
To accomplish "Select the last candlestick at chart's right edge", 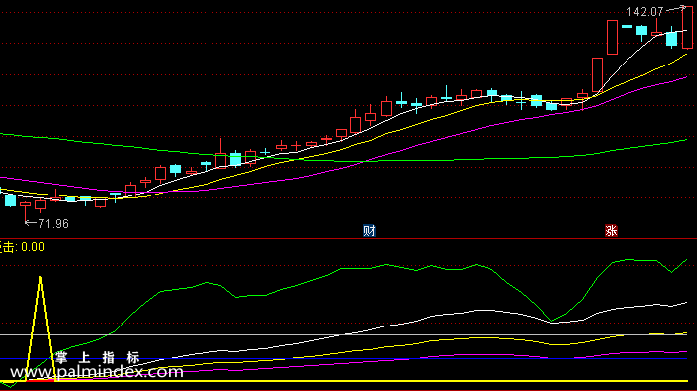I will pyautogui.click(x=687, y=27).
